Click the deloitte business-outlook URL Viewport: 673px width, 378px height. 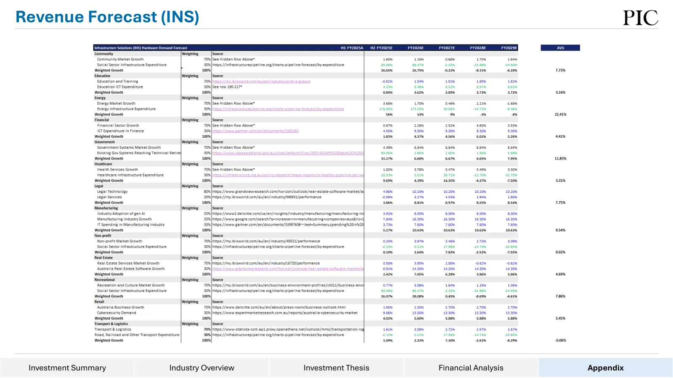pyautogui.click(x=279, y=307)
